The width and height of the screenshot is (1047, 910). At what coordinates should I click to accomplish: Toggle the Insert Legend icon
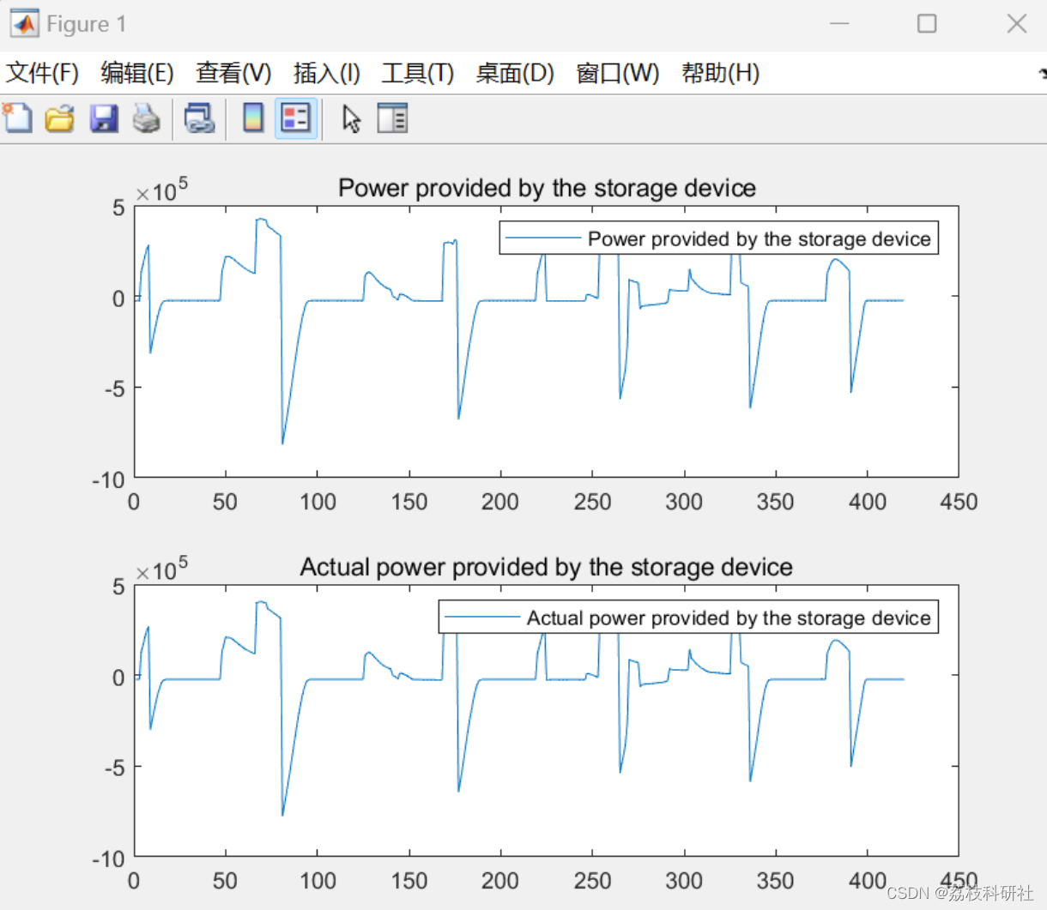pos(296,118)
